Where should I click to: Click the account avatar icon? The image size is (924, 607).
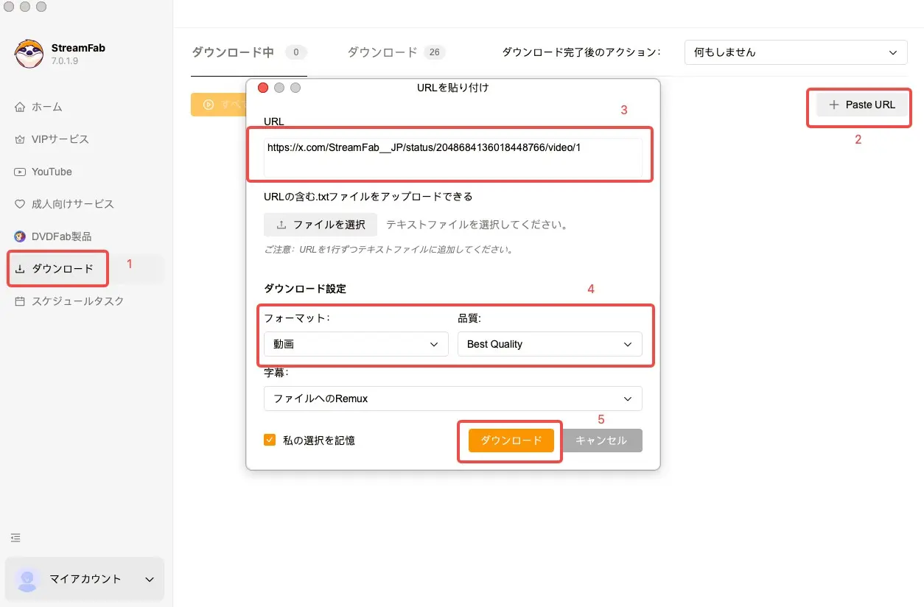pos(28,579)
